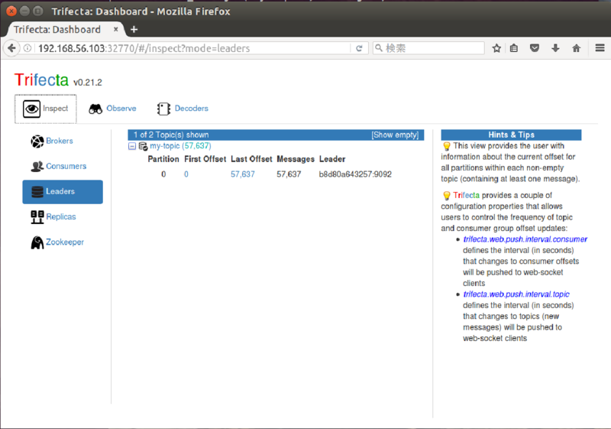The width and height of the screenshot is (611, 429).
Task: Click leader value b8d80a643257:9092
Action: click(355, 174)
